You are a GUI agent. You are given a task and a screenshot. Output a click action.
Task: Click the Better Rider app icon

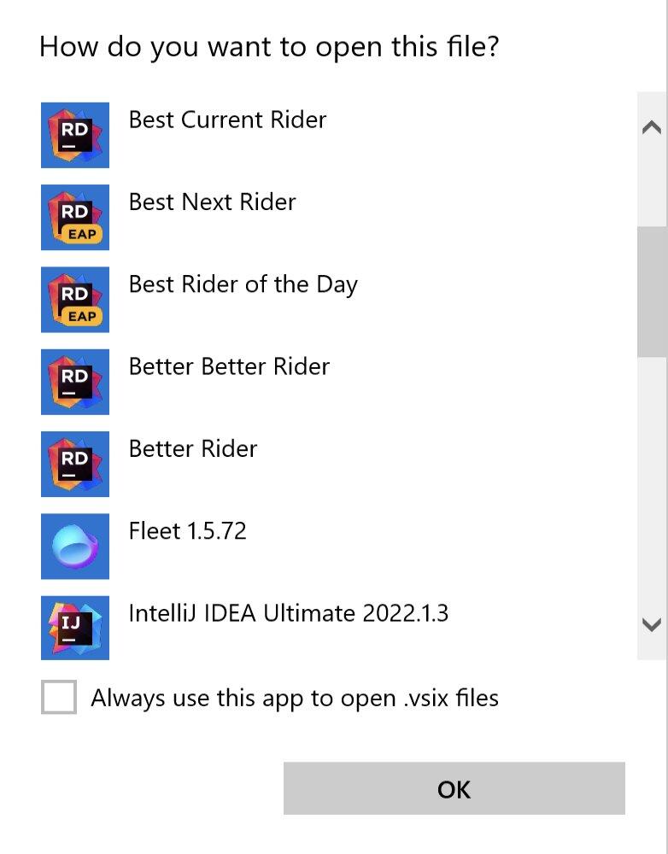pos(75,464)
